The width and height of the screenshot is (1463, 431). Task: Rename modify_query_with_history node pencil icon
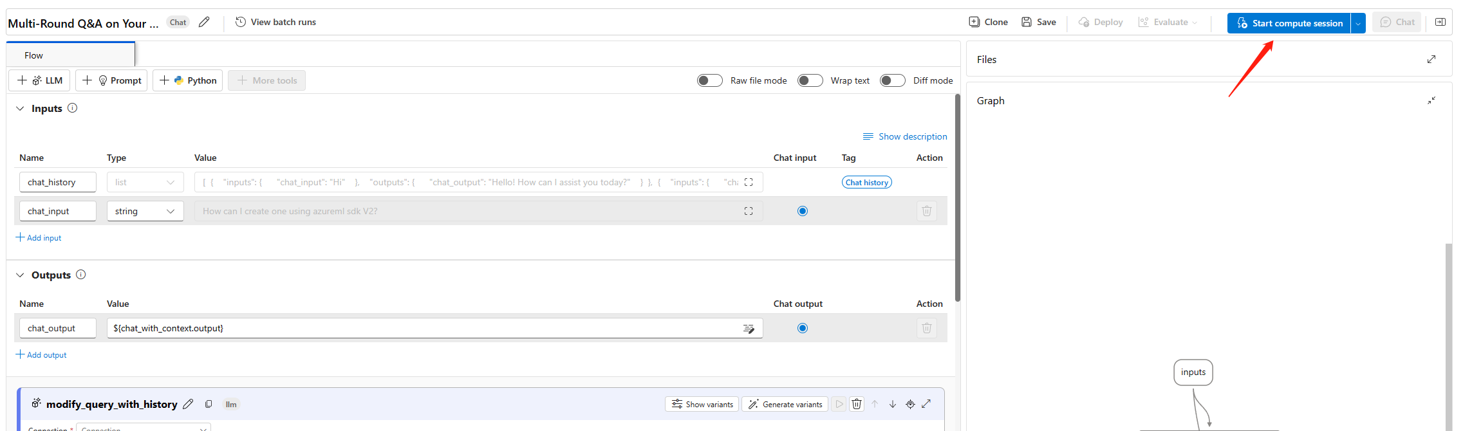[x=188, y=404]
